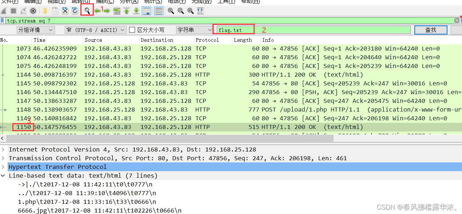Click the tcp.stream eq 7 filter field
Image resolution: width=462 pixels, height=214 pixels.
[x=230, y=21]
